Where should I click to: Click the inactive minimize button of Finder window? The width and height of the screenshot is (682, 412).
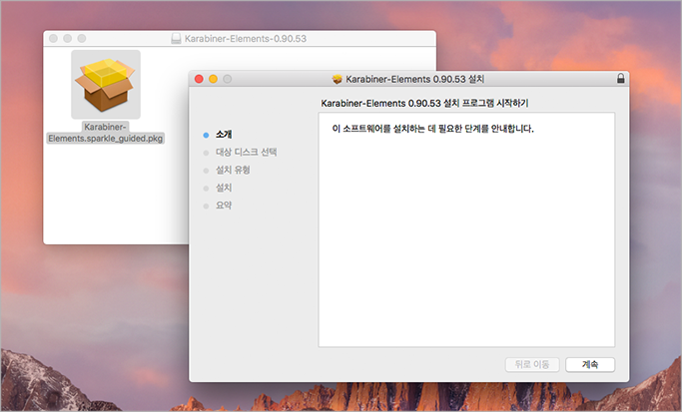tap(68, 38)
